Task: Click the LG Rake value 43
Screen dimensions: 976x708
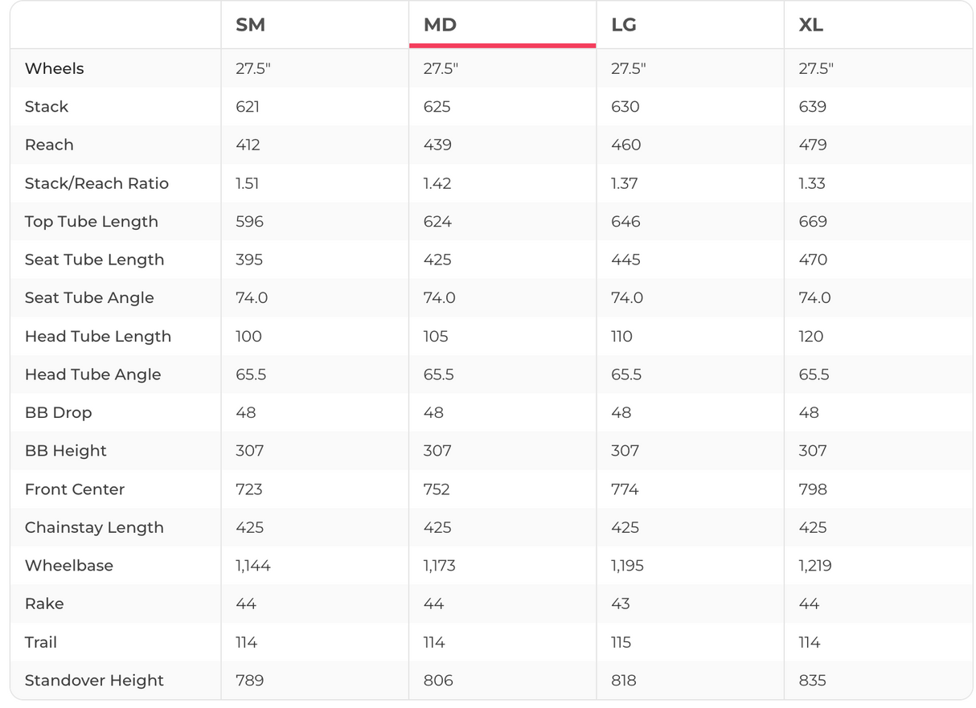Action: pos(621,604)
